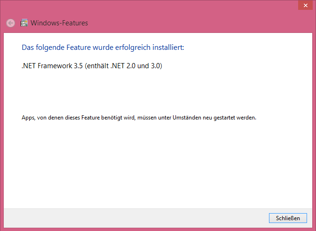Click the grayed-out back arrow button

tap(11, 23)
